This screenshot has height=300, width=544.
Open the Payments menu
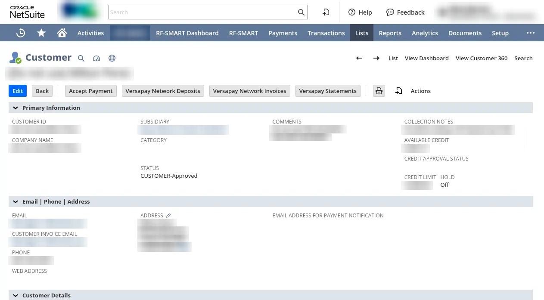(283, 33)
